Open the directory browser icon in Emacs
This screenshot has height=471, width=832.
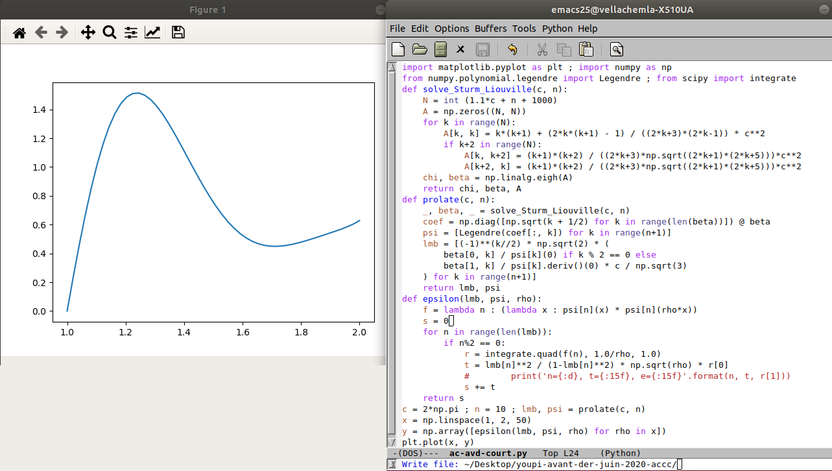(x=440, y=49)
